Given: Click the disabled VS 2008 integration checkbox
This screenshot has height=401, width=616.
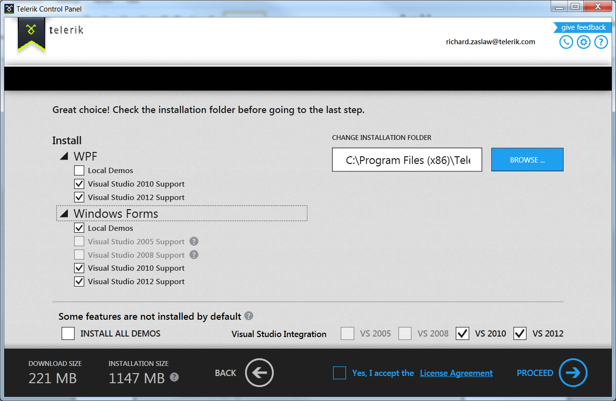Looking at the screenshot, I should [405, 333].
